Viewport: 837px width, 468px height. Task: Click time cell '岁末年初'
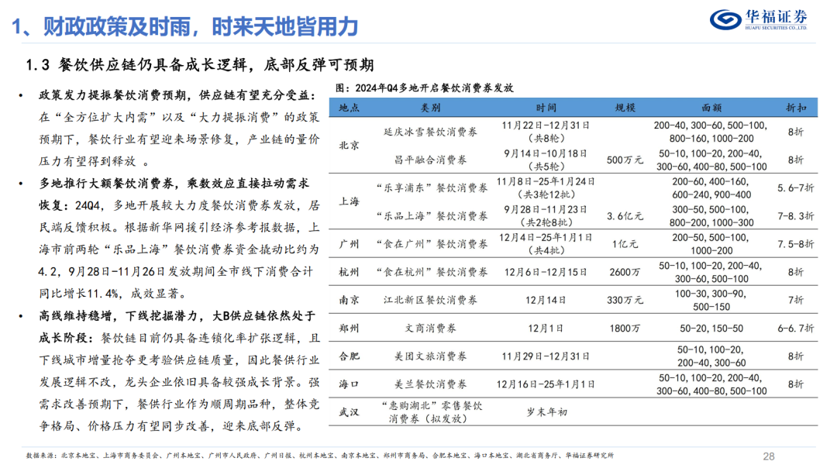pos(546,412)
